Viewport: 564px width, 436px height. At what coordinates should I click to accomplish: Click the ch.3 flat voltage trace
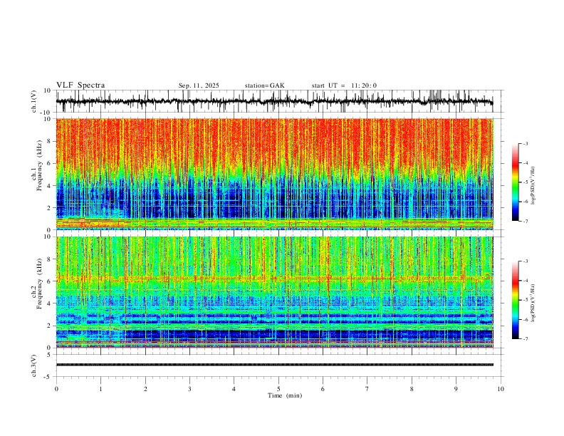click(274, 365)
